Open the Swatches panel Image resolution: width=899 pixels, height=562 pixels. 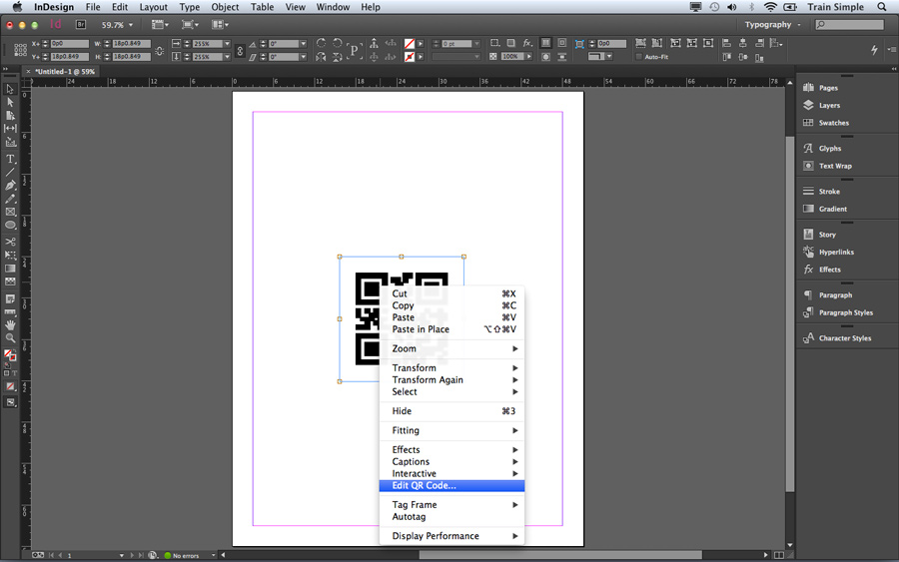coord(834,123)
